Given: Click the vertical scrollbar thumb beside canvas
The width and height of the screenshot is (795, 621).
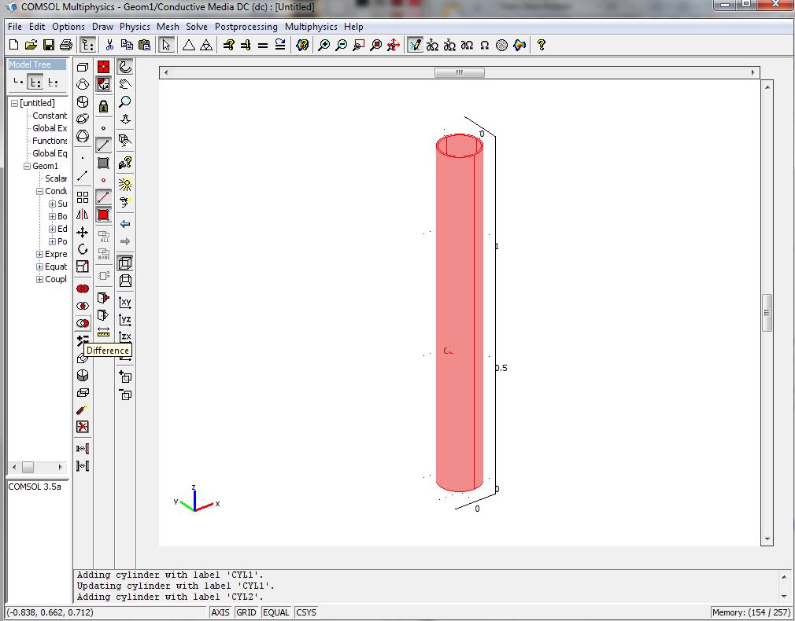Looking at the screenshot, I should click(x=767, y=313).
